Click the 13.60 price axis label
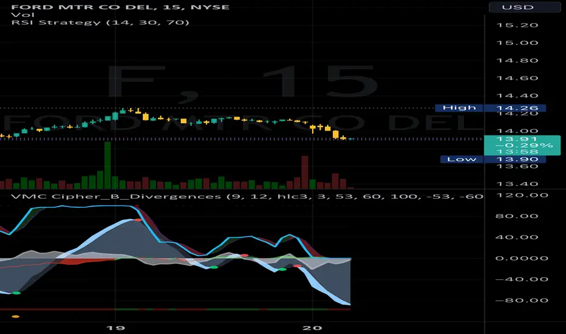The width and height of the screenshot is (566, 334). 517,166
